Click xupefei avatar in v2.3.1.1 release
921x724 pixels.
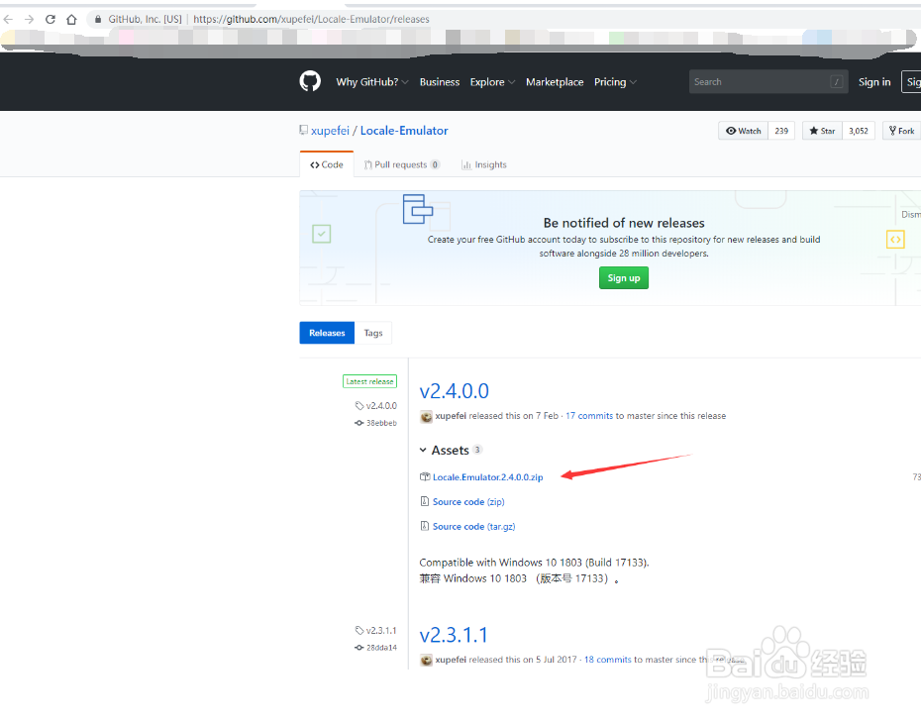coord(427,660)
